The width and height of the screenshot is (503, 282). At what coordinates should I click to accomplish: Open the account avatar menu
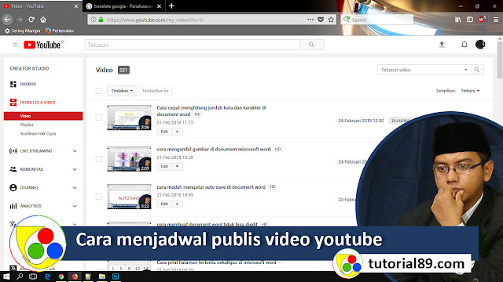tap(480, 45)
